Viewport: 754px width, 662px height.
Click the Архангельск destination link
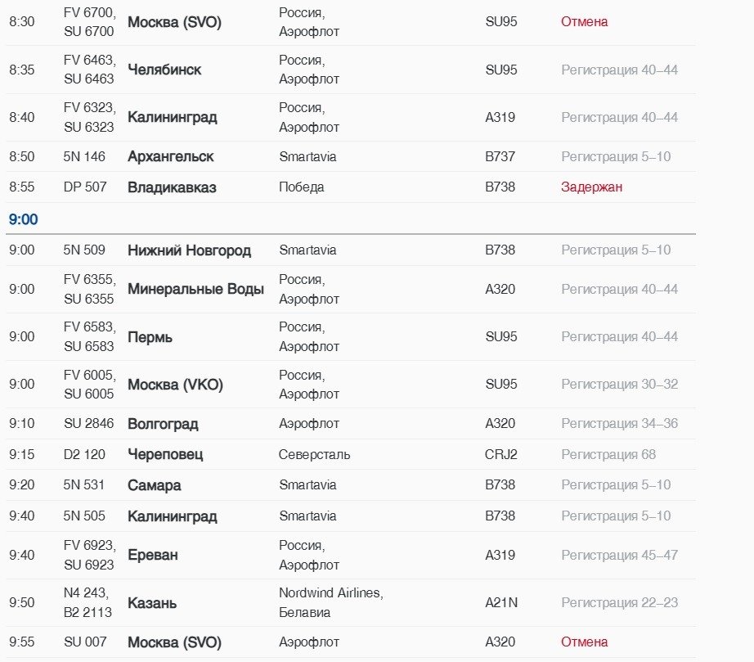coord(170,156)
